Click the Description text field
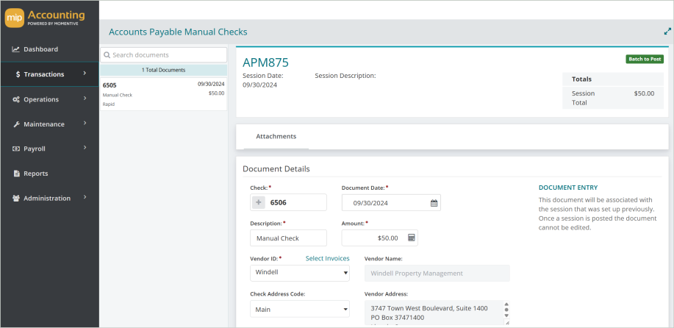The width and height of the screenshot is (674, 328). pos(288,238)
